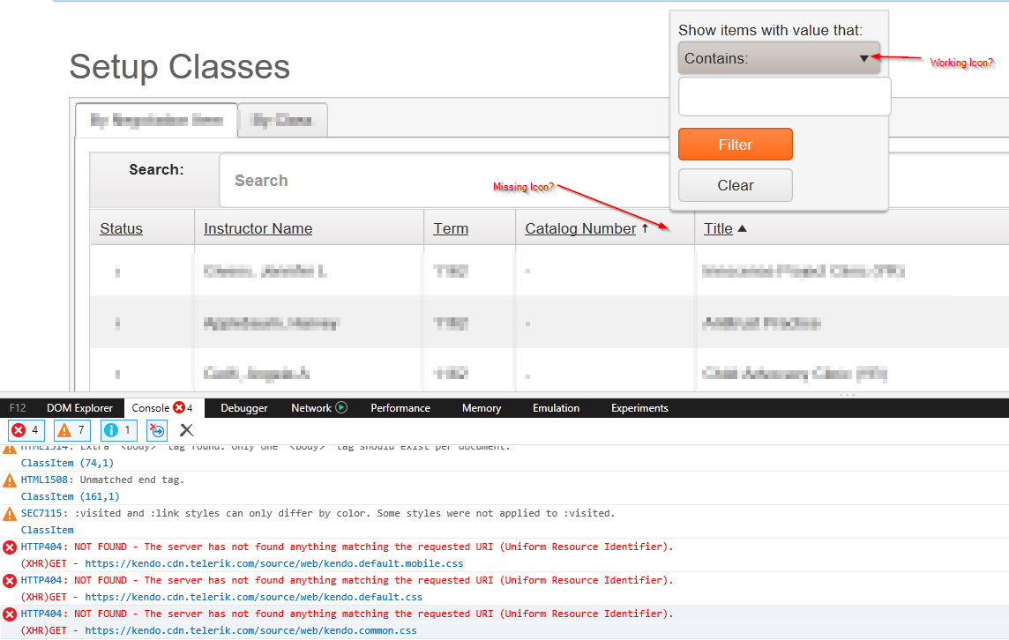This screenshot has width=1009, height=640.
Task: Select the second blurred tab
Action: (282, 120)
